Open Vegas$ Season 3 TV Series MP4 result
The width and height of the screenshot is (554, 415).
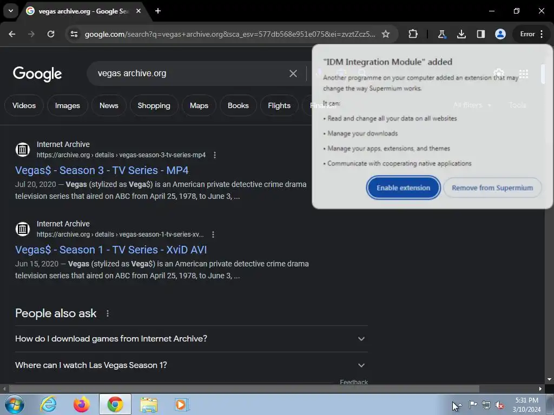(102, 170)
